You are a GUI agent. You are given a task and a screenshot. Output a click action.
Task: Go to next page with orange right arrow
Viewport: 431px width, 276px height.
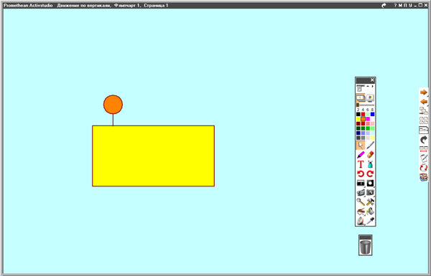(x=424, y=92)
